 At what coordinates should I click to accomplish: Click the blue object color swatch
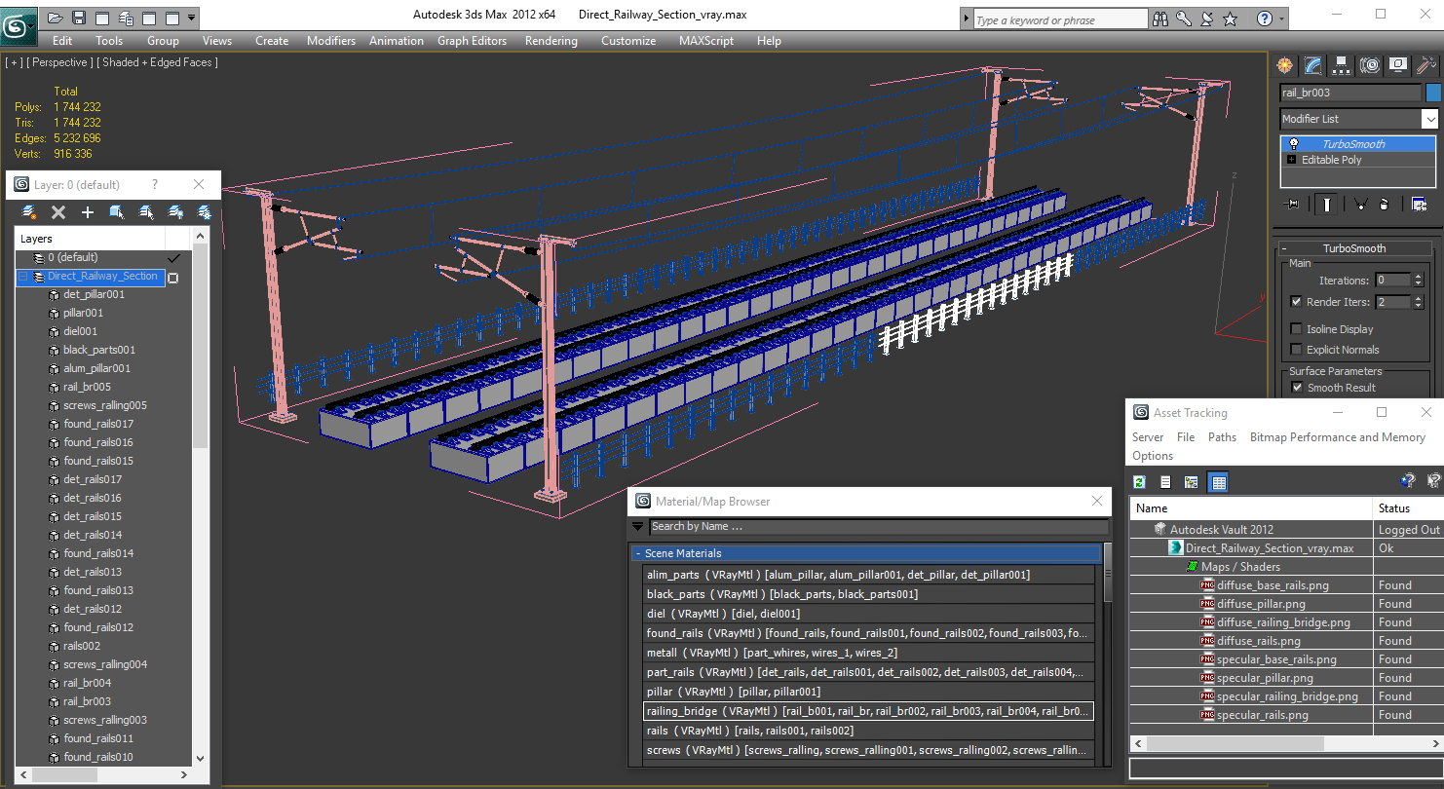click(x=1432, y=93)
